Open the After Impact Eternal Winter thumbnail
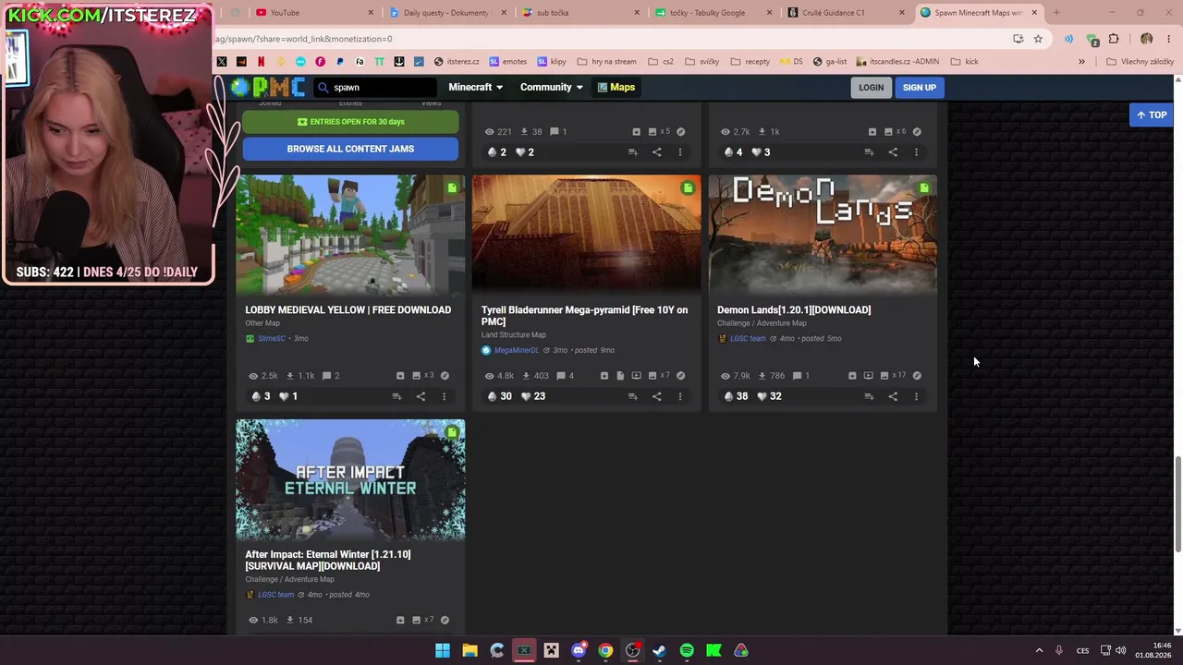The height and width of the screenshot is (665, 1183). point(350,479)
